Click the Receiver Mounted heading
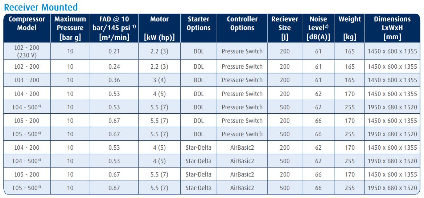This screenshot has height=198, width=424. (x=41, y=7)
